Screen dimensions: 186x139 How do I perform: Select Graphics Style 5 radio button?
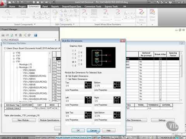click(x=73, y=66)
